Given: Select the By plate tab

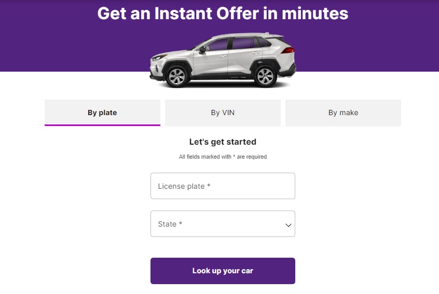Looking at the screenshot, I should tap(102, 113).
